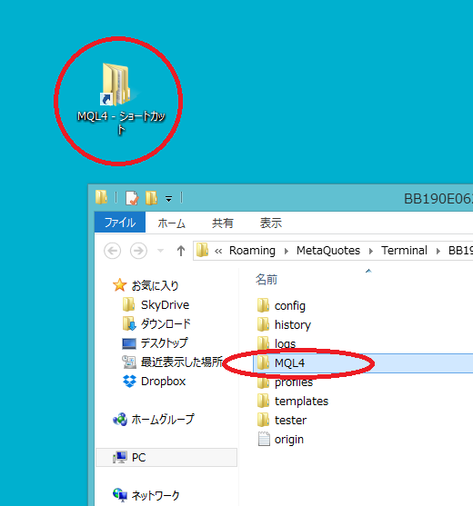The image size is (473, 506).
Task: Click the Roaming breadcrumb segment
Action: (252, 251)
